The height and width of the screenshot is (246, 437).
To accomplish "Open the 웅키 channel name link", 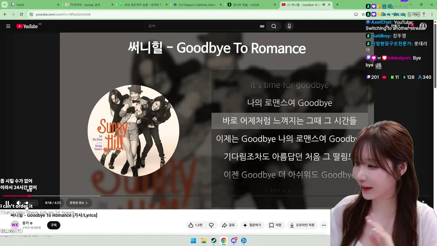I will [26, 223].
